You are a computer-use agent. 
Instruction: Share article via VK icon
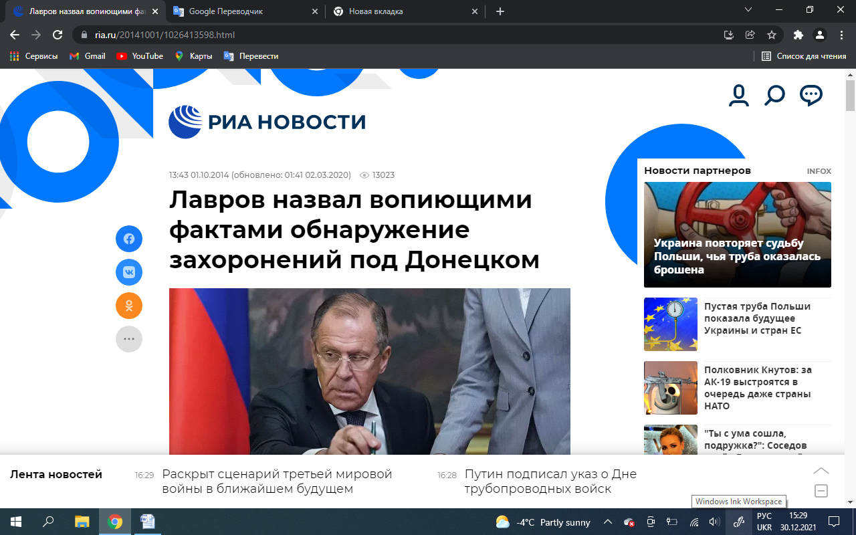pos(129,272)
